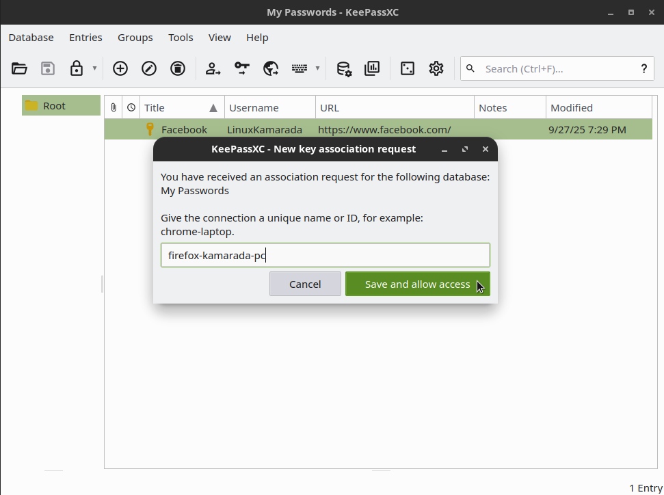Click the Delete entry trash icon

tap(178, 68)
